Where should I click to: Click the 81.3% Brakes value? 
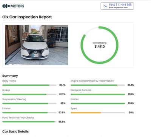pyautogui.click(x=62, y=94)
